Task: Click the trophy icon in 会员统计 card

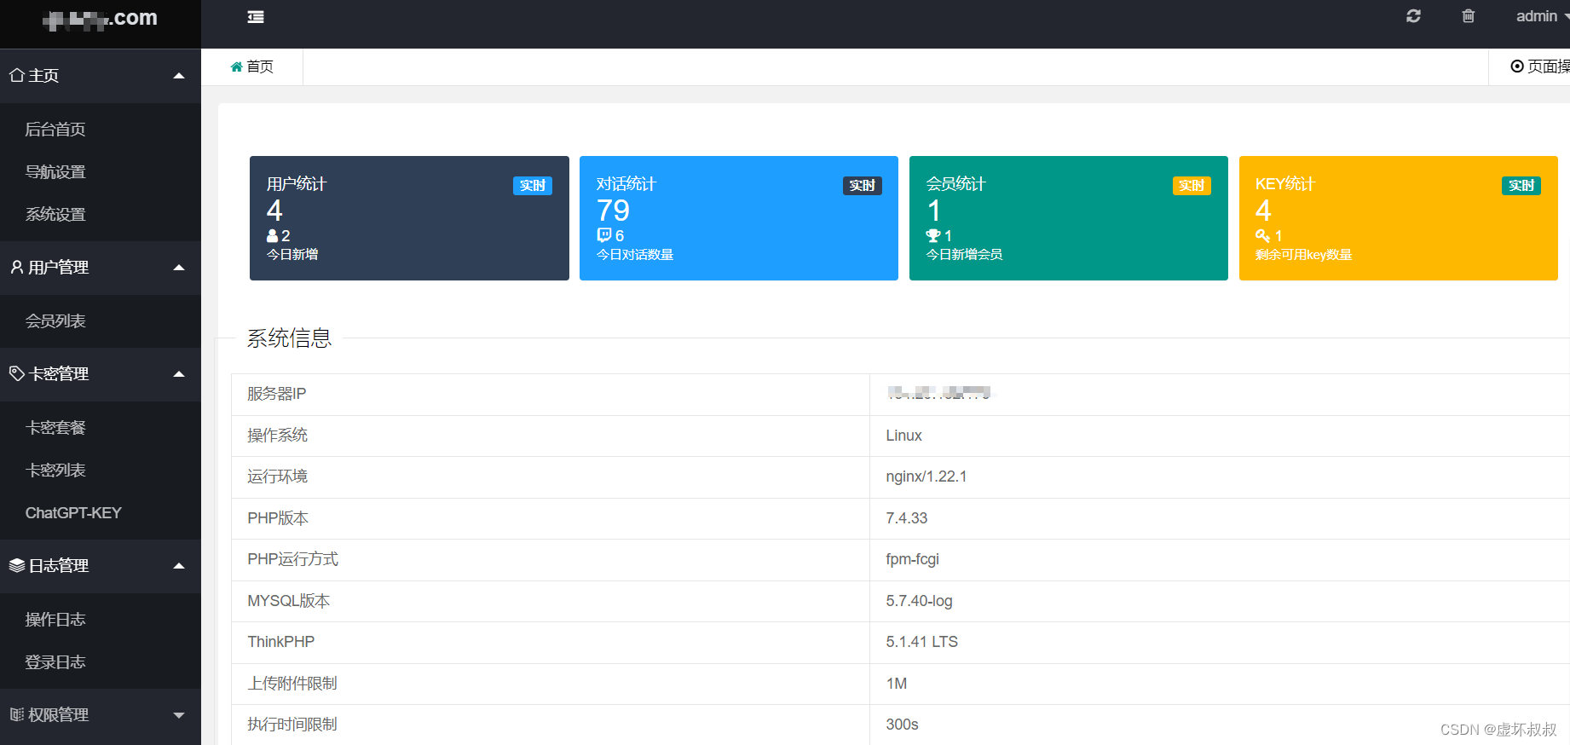Action: [x=933, y=236]
